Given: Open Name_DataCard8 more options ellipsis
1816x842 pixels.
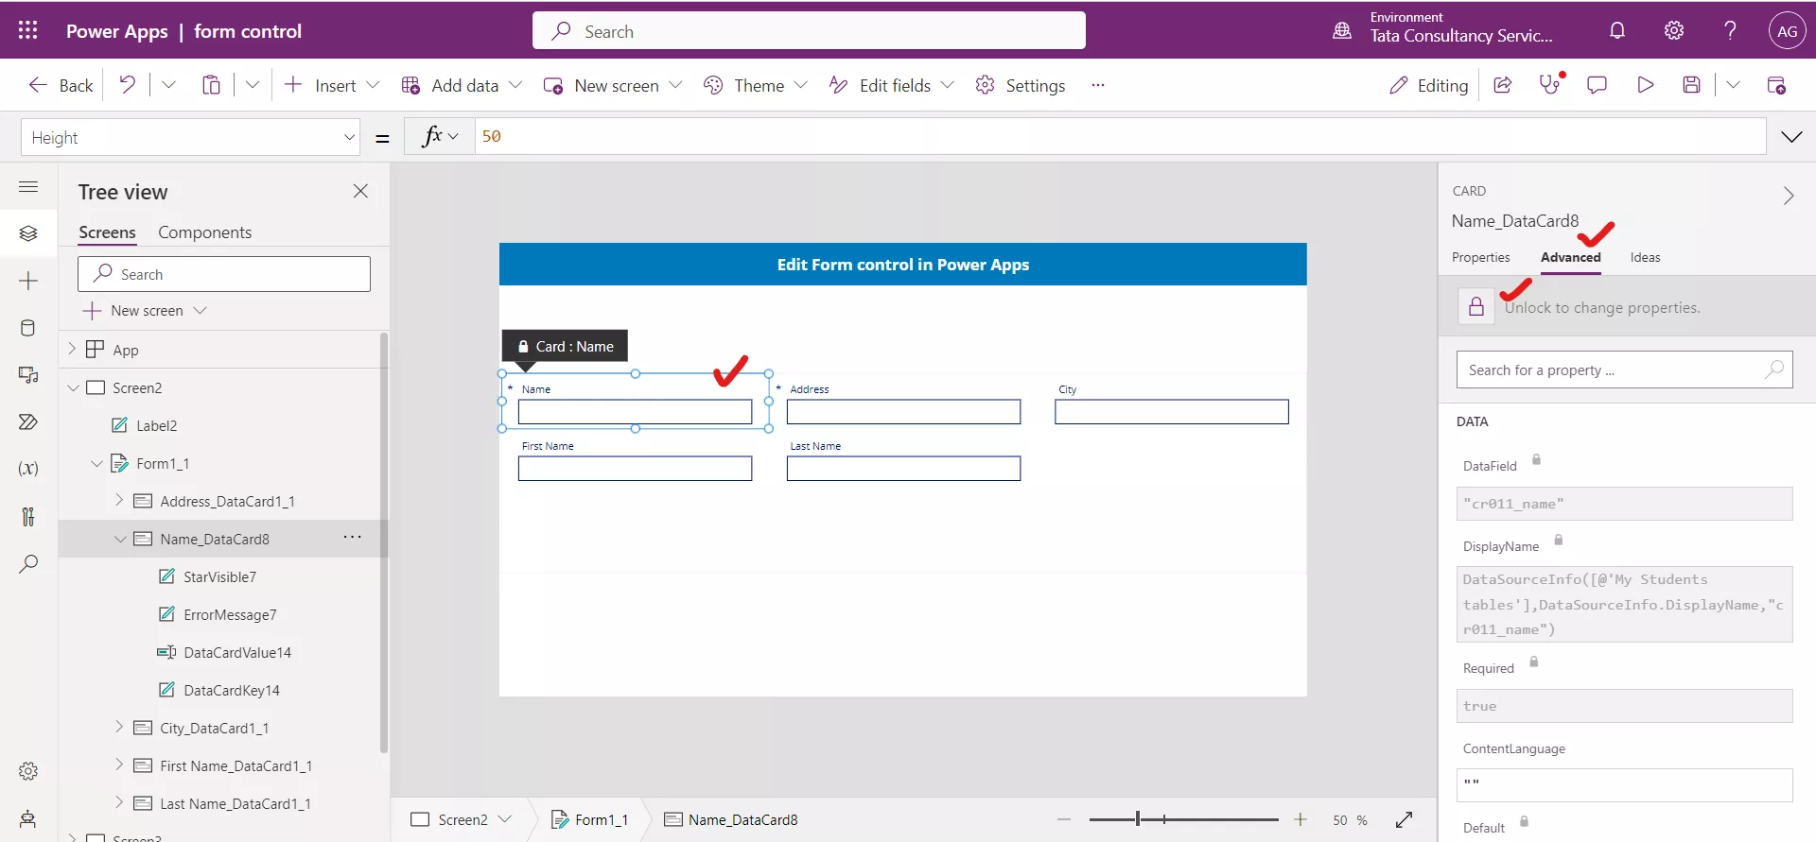Looking at the screenshot, I should pos(353,538).
